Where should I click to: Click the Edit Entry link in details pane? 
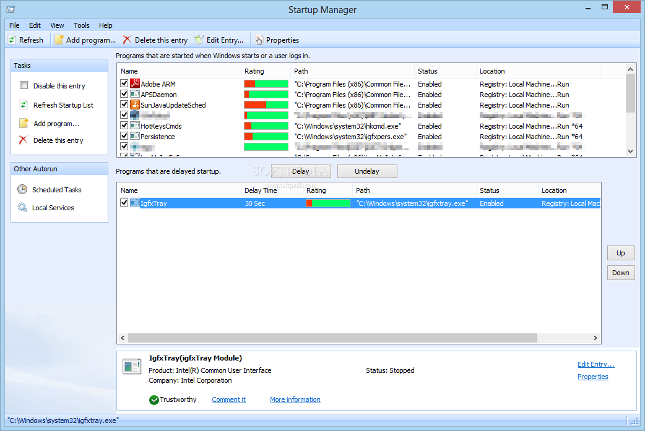595,364
